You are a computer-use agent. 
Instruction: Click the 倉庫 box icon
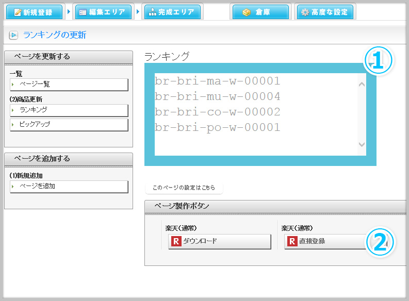(x=246, y=12)
